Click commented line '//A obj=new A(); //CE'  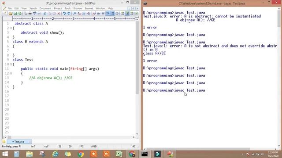click(x=51, y=78)
